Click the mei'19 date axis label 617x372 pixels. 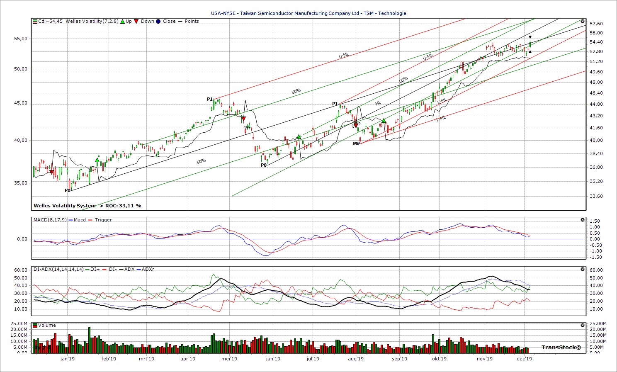[x=229, y=359]
